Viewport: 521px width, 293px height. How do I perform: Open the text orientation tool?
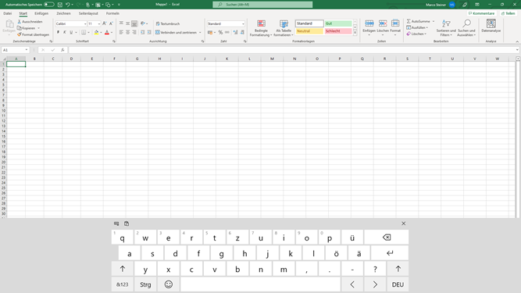click(144, 23)
